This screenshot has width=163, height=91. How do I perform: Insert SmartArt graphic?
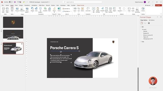tap(45, 9)
